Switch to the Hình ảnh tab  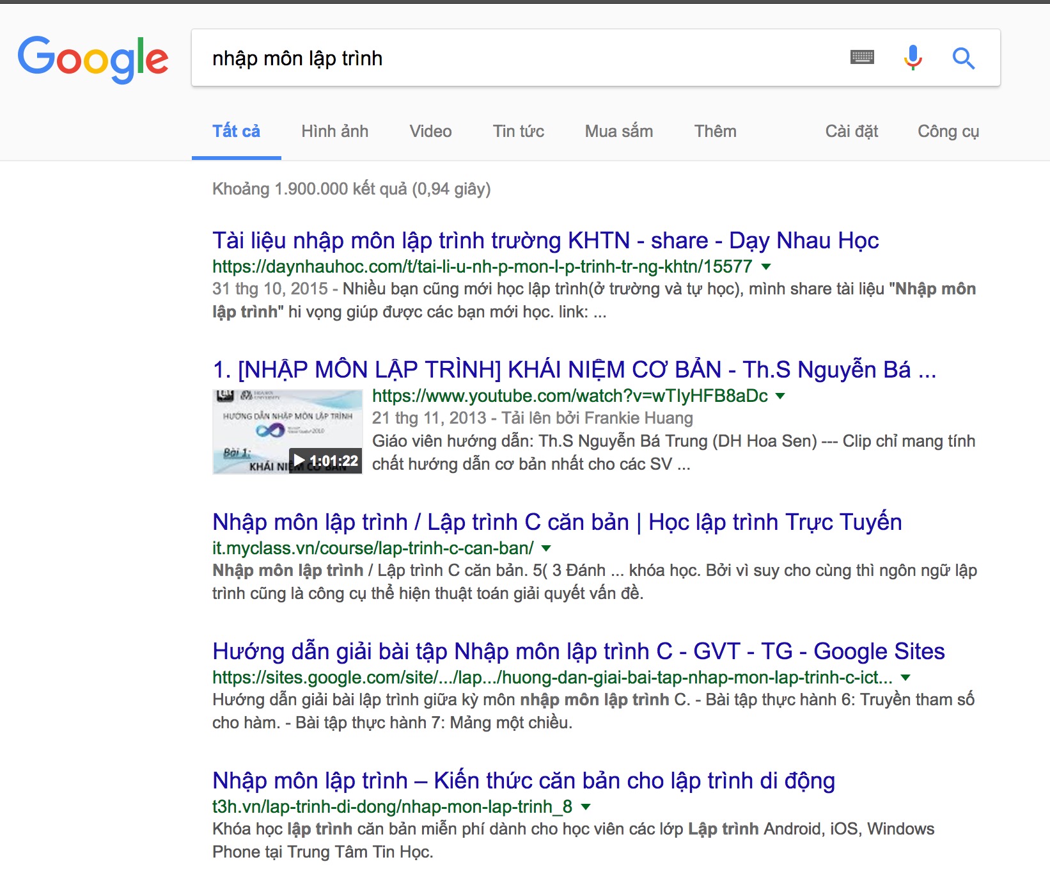[x=334, y=131]
